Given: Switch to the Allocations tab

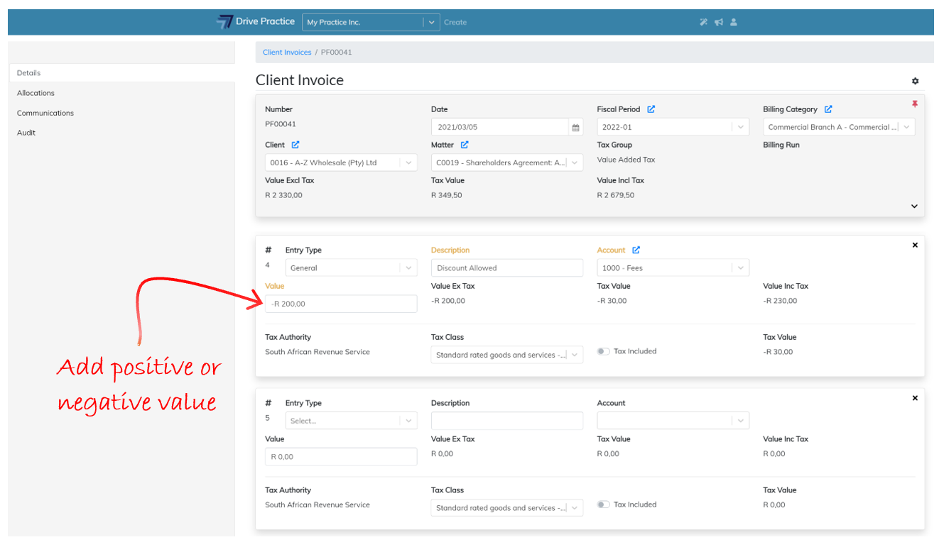Looking at the screenshot, I should coord(36,93).
